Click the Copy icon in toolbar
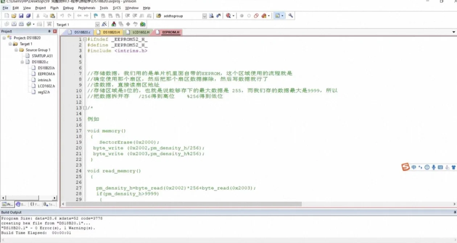This screenshot has width=457, height=243. coord(45,16)
